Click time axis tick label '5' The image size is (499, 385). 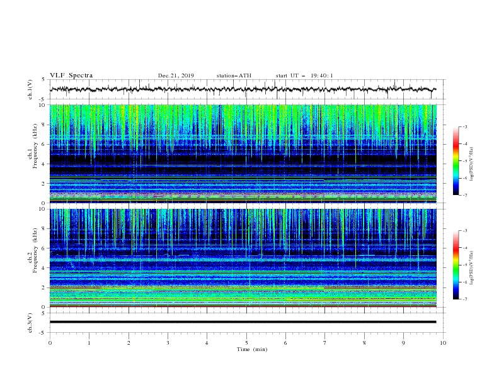click(x=246, y=343)
